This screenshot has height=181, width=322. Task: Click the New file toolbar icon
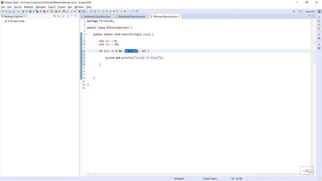pos(3,12)
